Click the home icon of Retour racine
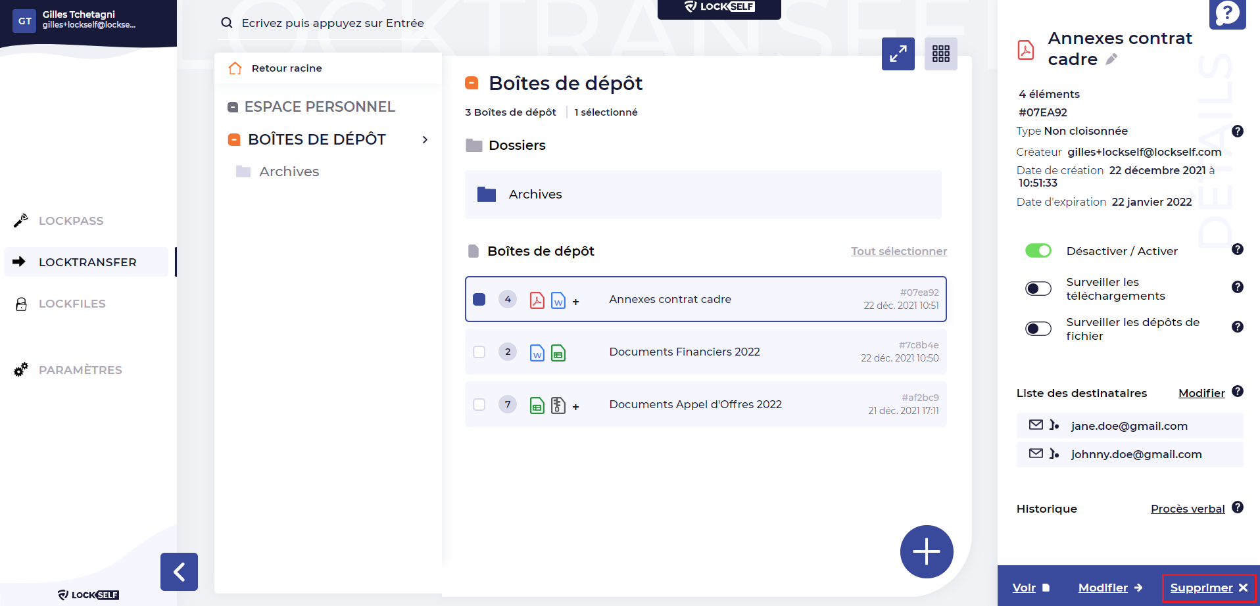 [x=235, y=68]
